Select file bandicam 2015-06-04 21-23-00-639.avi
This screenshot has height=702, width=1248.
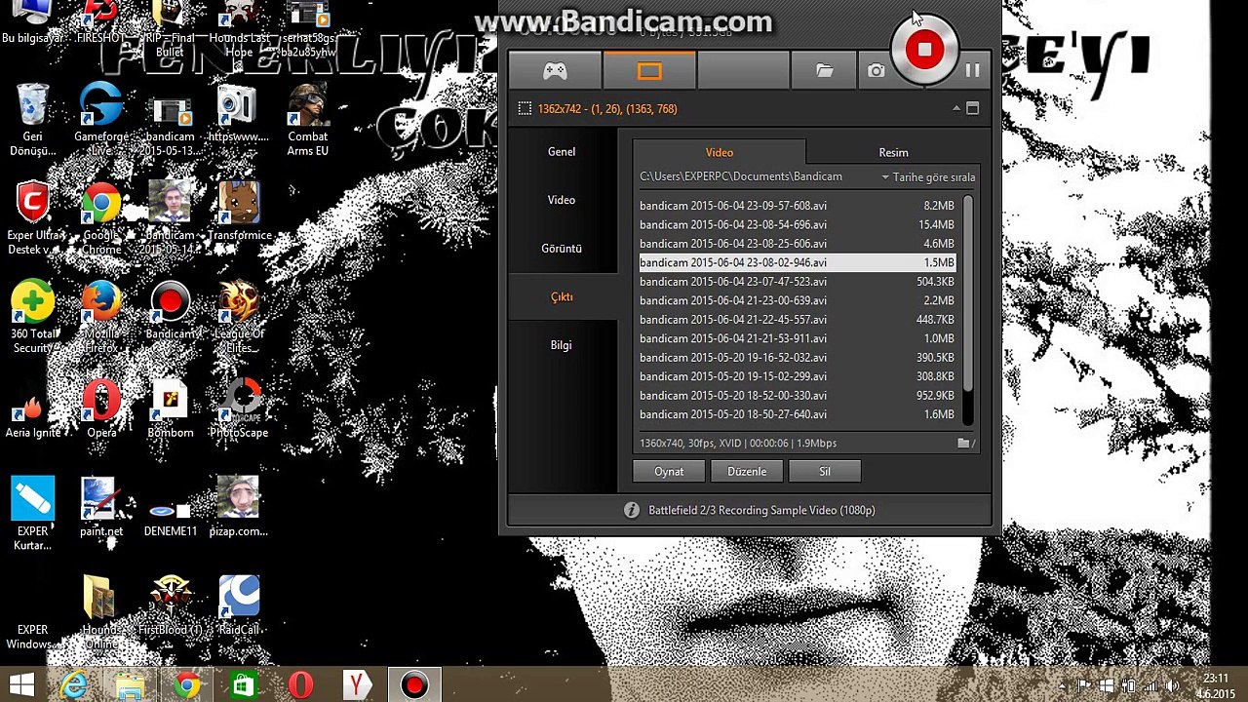pyautogui.click(x=798, y=300)
